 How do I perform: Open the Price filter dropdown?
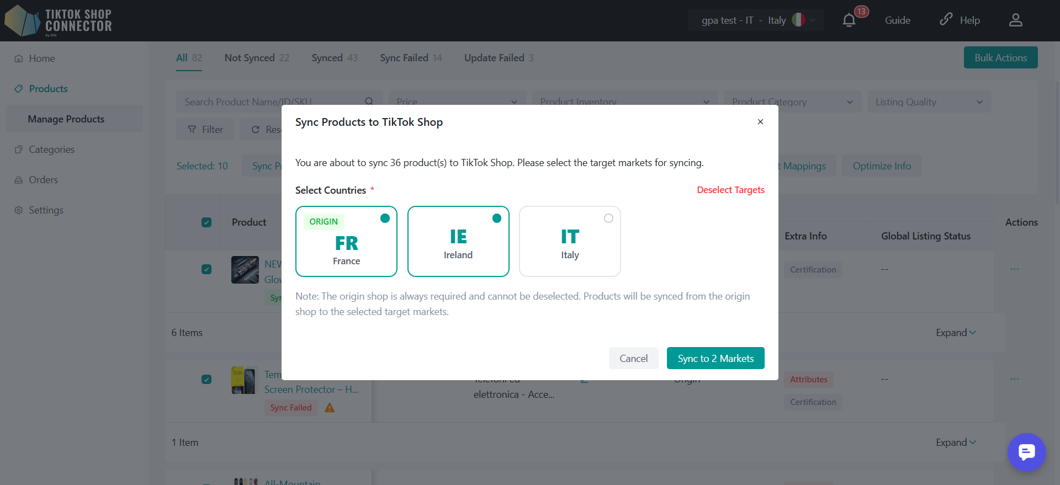click(x=457, y=102)
